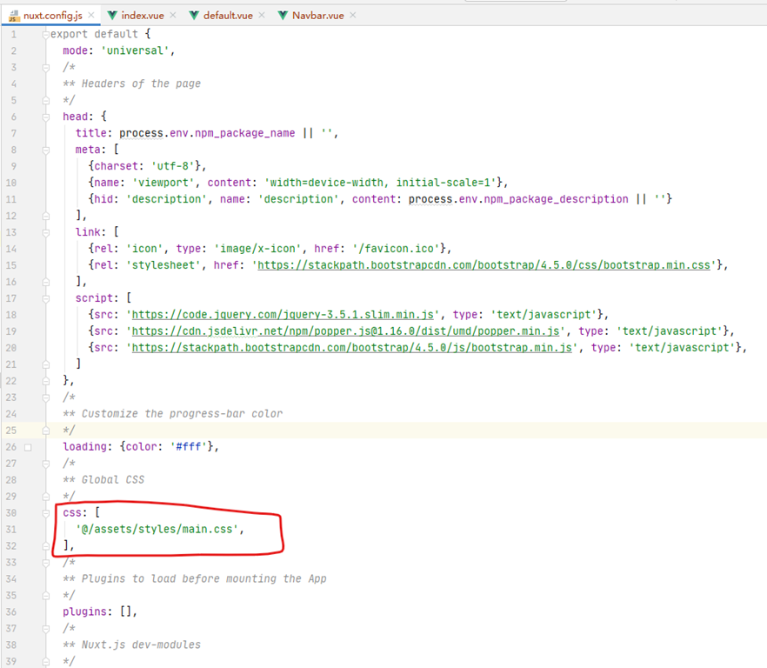
Task: Click the fold end marker on line 32
Action: click(x=46, y=546)
